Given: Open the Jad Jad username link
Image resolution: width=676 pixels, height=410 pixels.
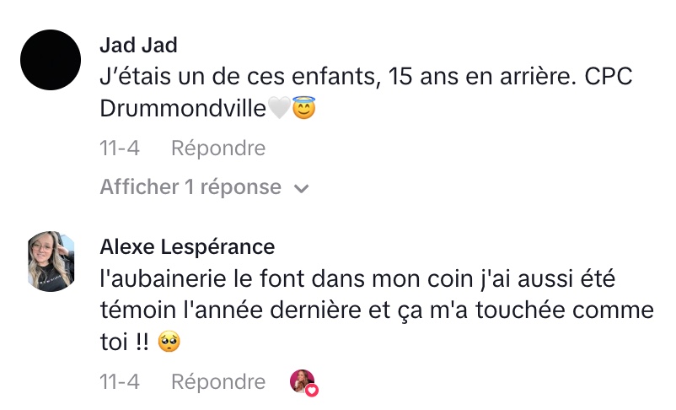Looking at the screenshot, I should click(x=138, y=45).
